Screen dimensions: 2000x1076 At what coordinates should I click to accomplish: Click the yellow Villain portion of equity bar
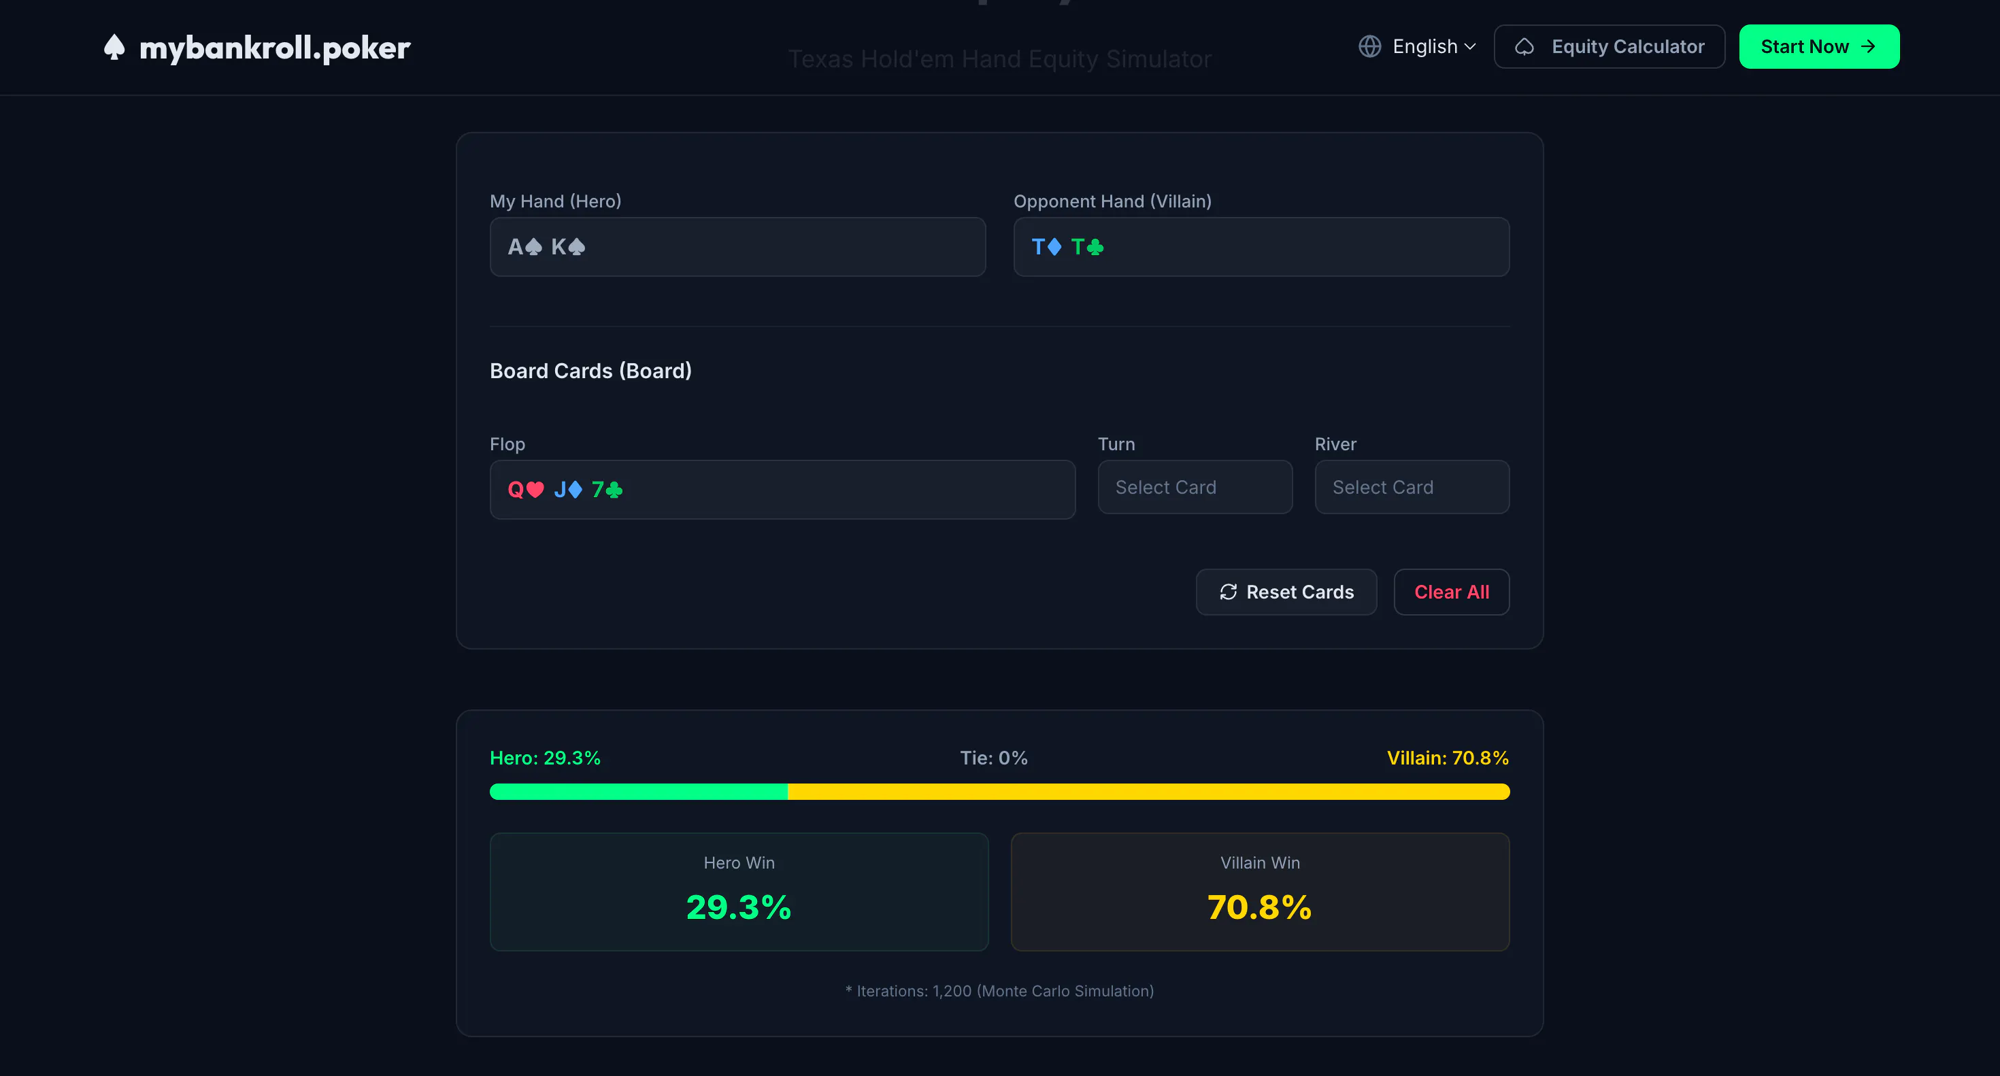coord(1149,792)
